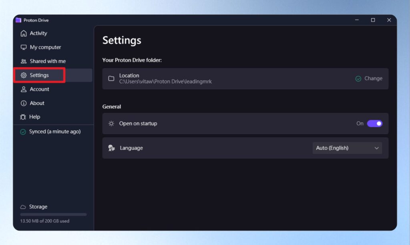Select Settings in the sidebar

(53, 75)
